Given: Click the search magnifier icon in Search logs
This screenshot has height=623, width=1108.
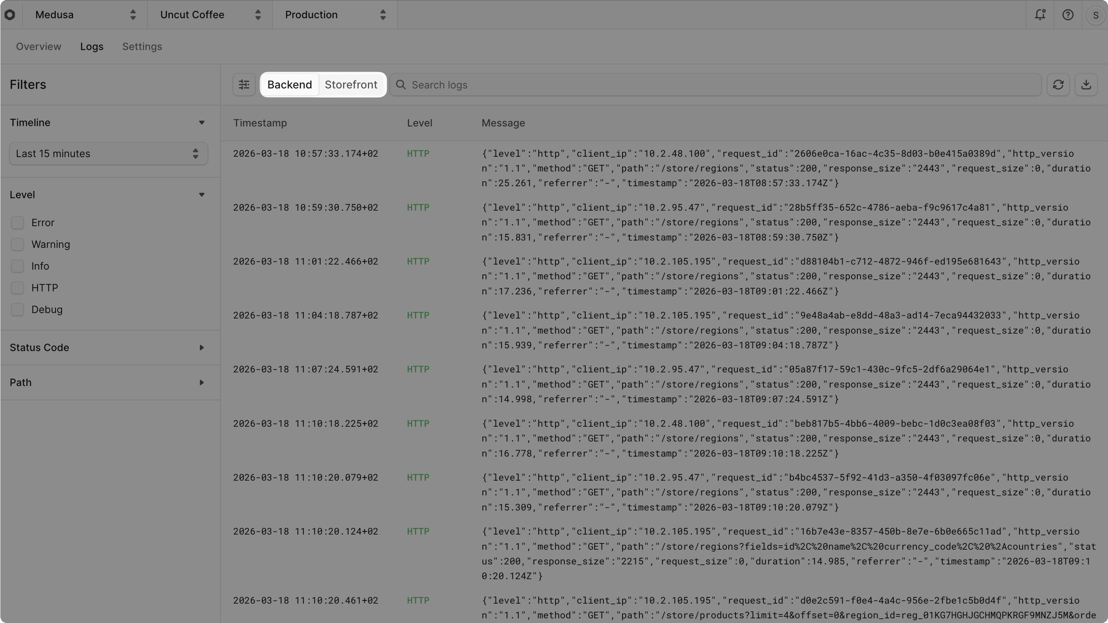Looking at the screenshot, I should [401, 85].
